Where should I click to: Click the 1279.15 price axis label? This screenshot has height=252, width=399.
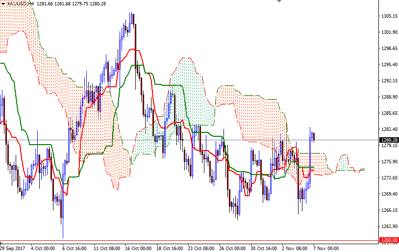(x=389, y=145)
